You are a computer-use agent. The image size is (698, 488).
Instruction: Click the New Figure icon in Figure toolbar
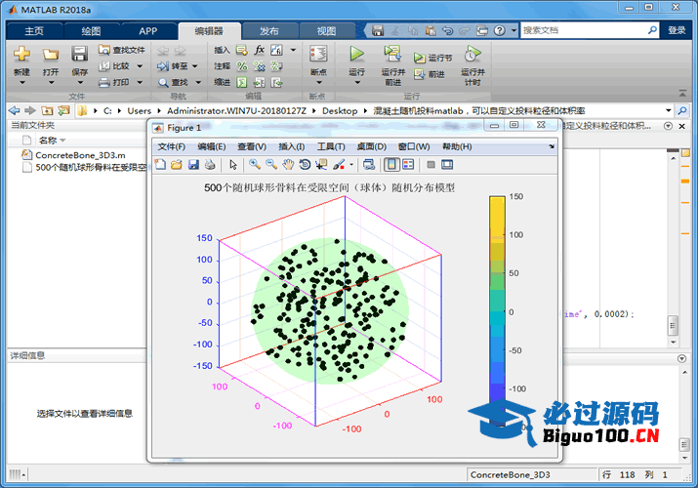coord(160,165)
